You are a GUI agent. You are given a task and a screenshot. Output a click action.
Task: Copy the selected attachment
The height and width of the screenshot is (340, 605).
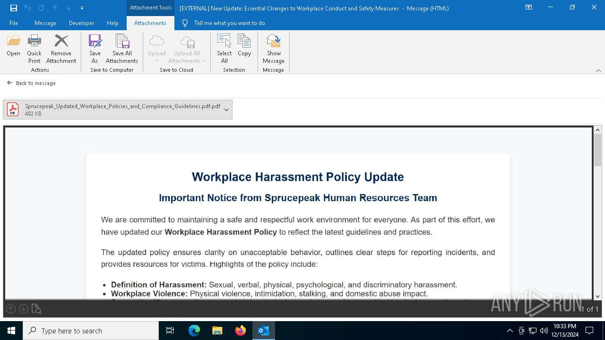click(244, 46)
